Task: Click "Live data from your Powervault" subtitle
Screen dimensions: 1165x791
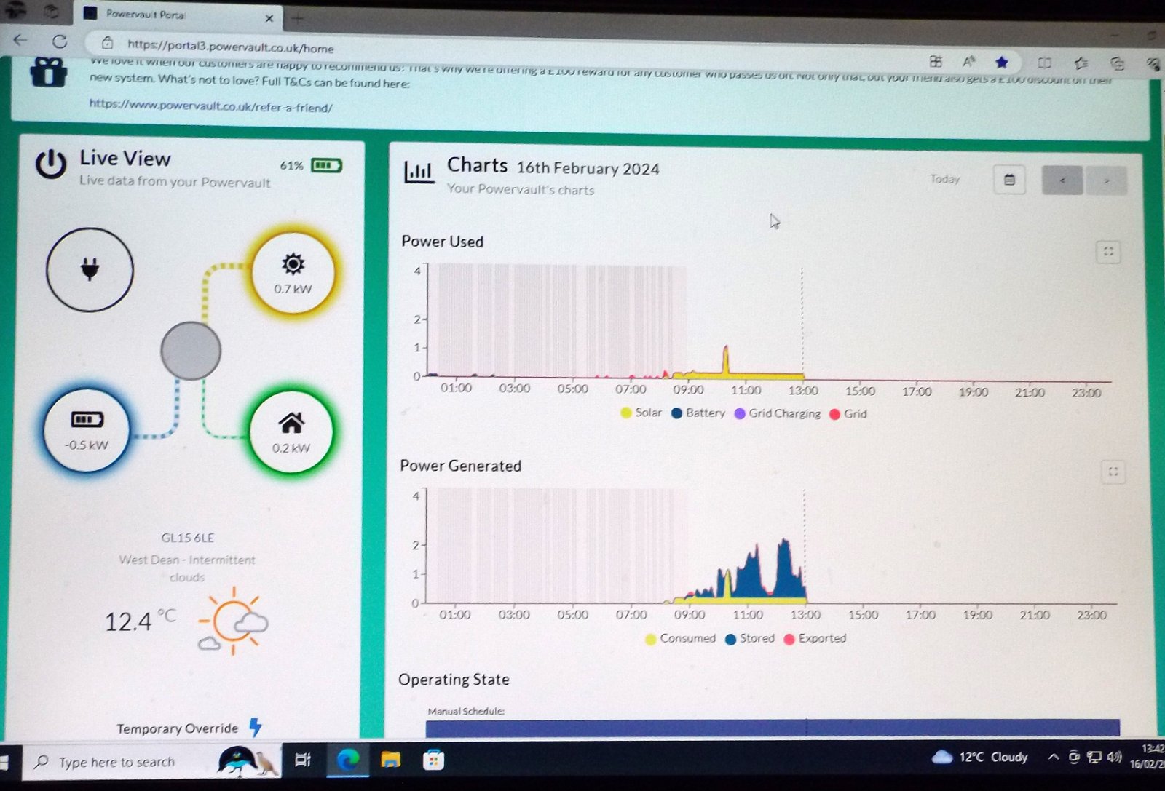Action: tap(175, 181)
